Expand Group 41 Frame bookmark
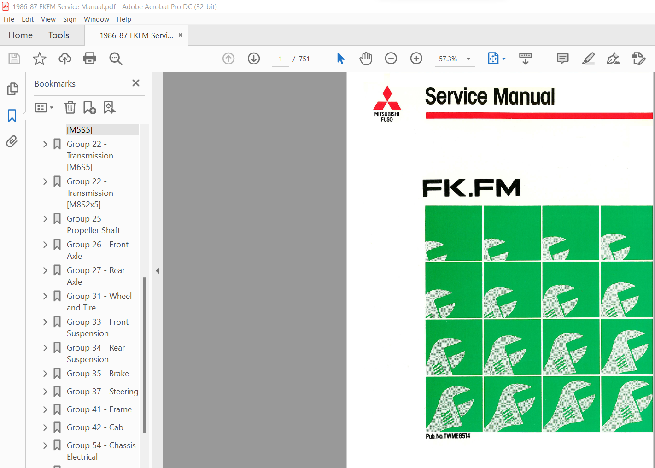Screen dimensions: 655x468 45,409
